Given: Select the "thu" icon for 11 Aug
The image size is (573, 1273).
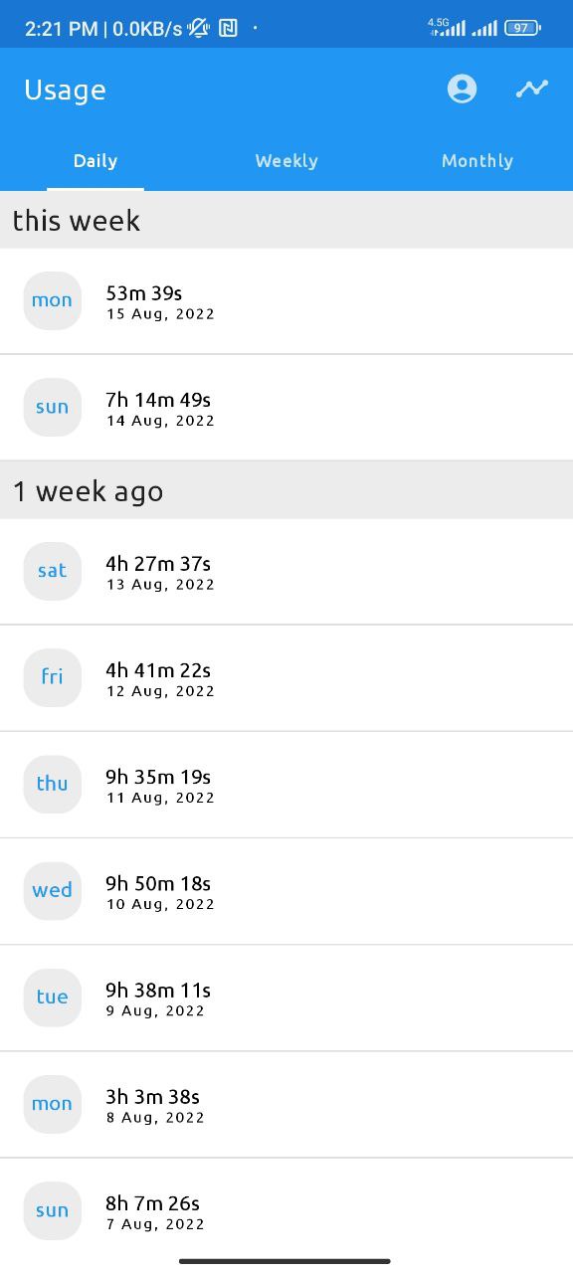Looking at the screenshot, I should (x=52, y=784).
